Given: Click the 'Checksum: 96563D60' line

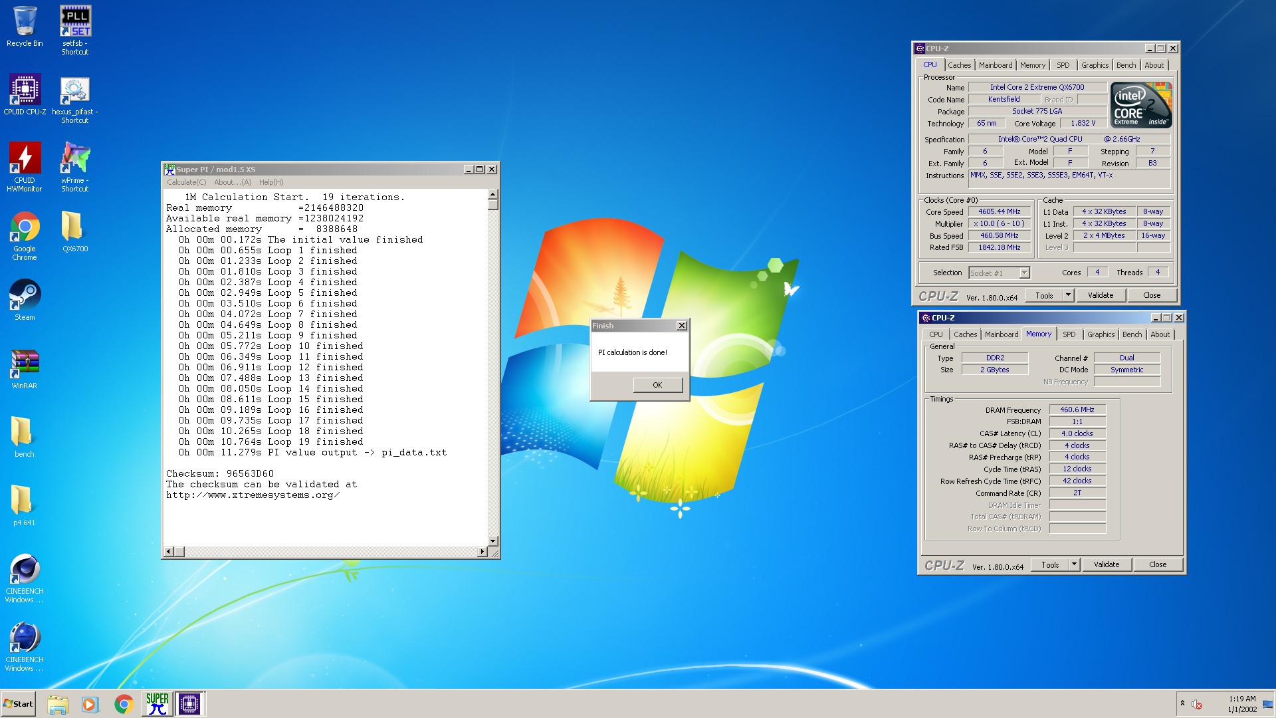Looking at the screenshot, I should coord(220,473).
